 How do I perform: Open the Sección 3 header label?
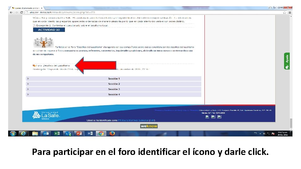(114, 89)
